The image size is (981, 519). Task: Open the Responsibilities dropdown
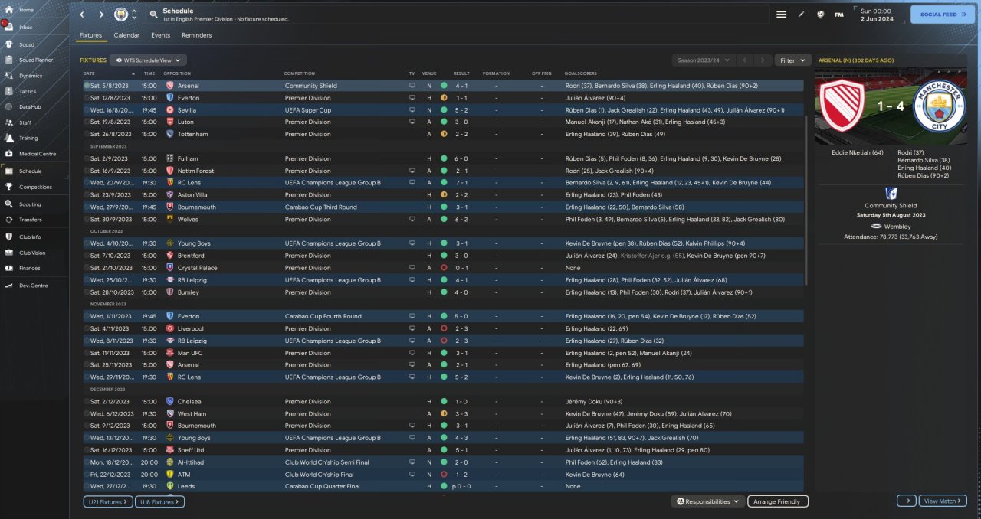pos(707,501)
